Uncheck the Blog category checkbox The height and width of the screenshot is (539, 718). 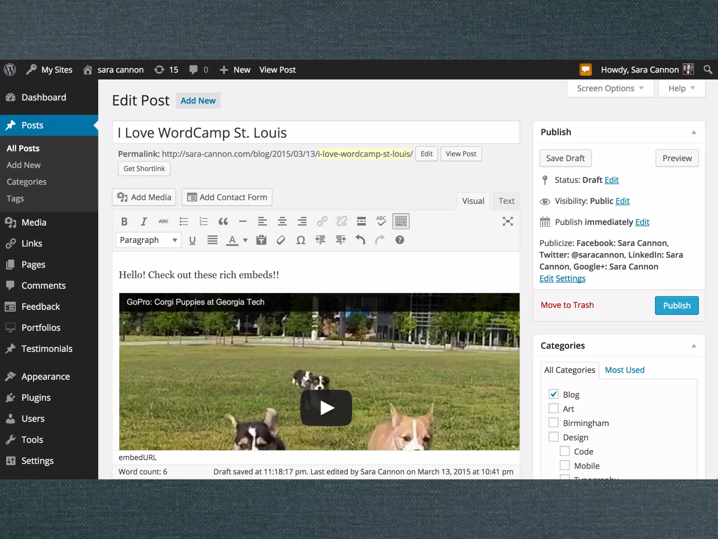click(x=554, y=394)
